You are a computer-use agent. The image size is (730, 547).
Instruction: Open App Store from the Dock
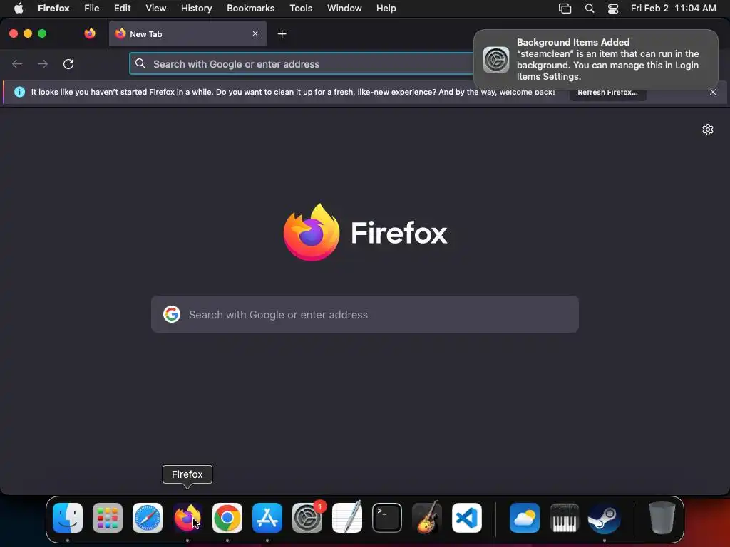[x=267, y=518]
